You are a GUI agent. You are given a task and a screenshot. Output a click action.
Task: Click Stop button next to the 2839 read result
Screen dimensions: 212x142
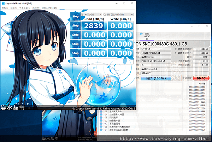pyautogui.click(x=75, y=25)
